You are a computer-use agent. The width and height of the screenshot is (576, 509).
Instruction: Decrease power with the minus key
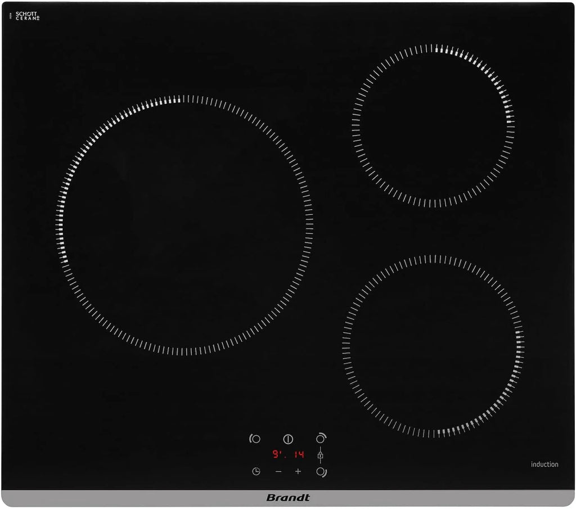tap(278, 471)
